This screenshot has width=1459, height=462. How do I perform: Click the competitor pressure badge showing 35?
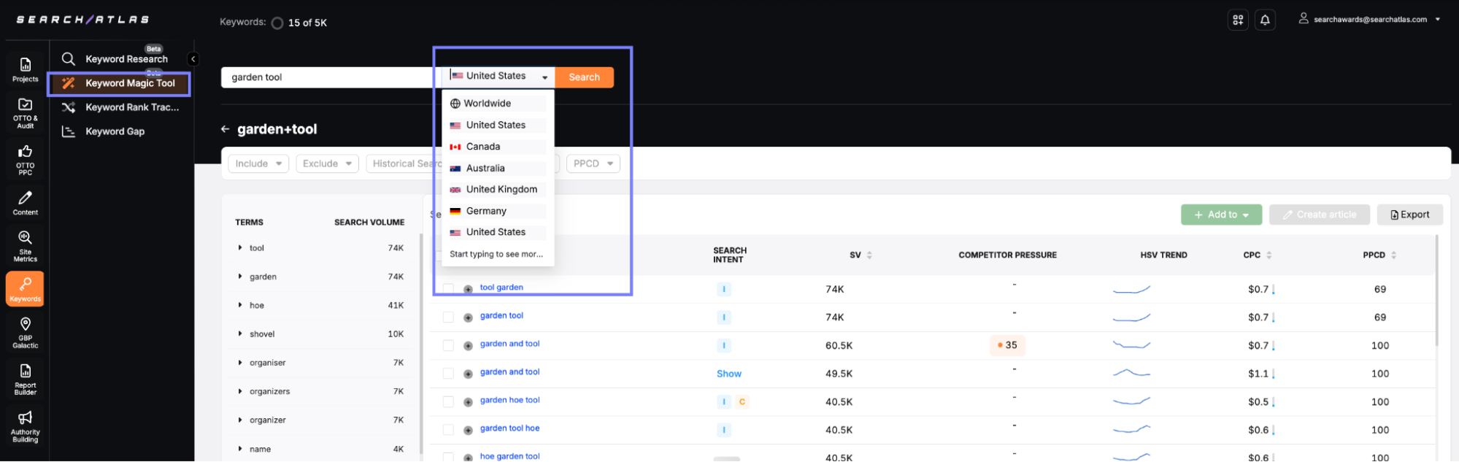coord(1007,346)
